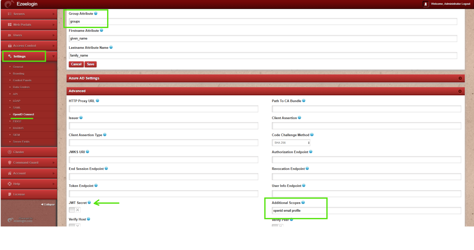This screenshot has width=474, height=250.
Task: Open SAML settings item
Action: click(17, 108)
